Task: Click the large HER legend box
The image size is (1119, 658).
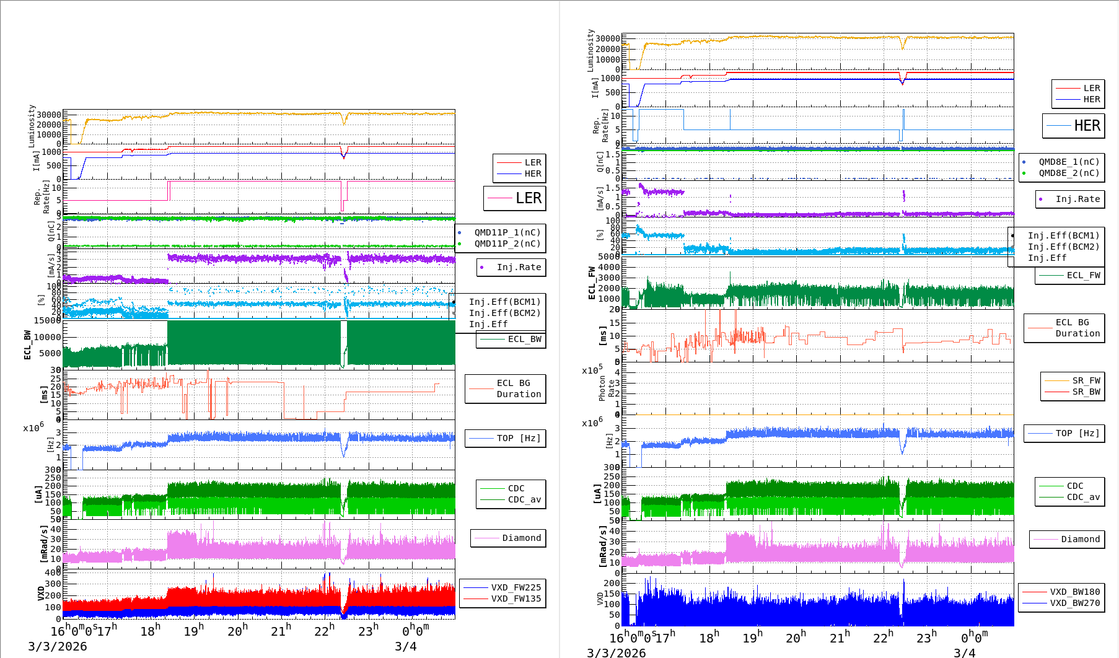Action: click(x=1074, y=126)
